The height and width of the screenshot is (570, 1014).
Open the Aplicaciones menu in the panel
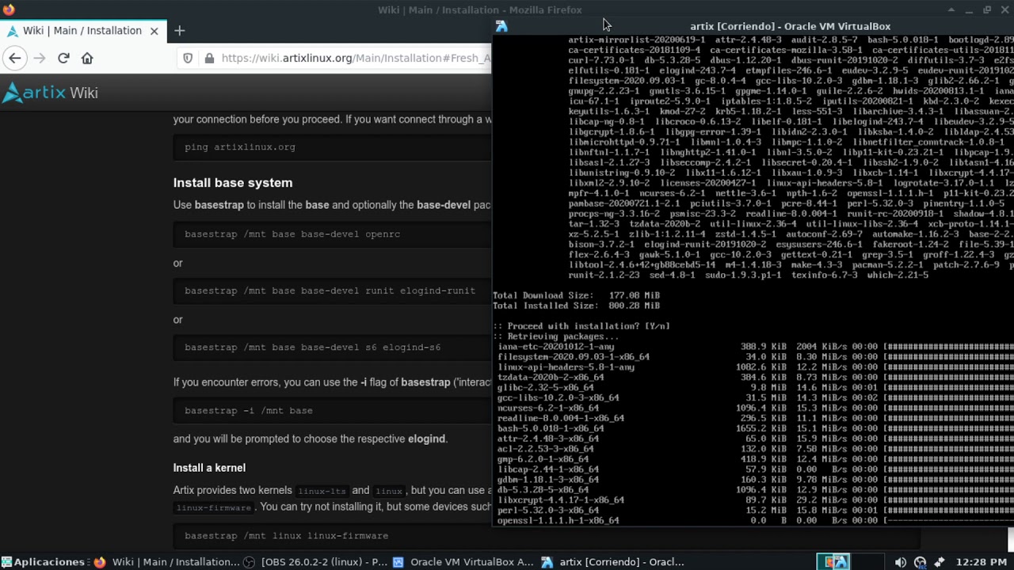point(44,562)
